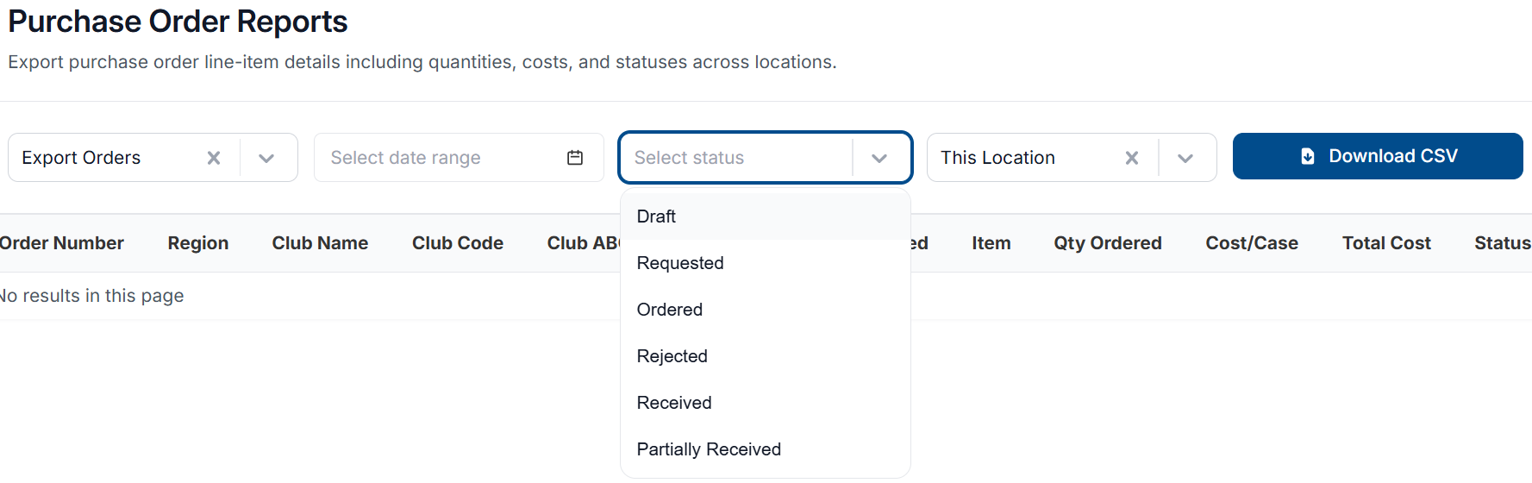Select the Draft status option

[766, 216]
